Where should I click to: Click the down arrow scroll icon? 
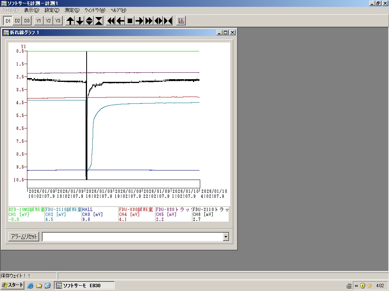click(x=80, y=21)
